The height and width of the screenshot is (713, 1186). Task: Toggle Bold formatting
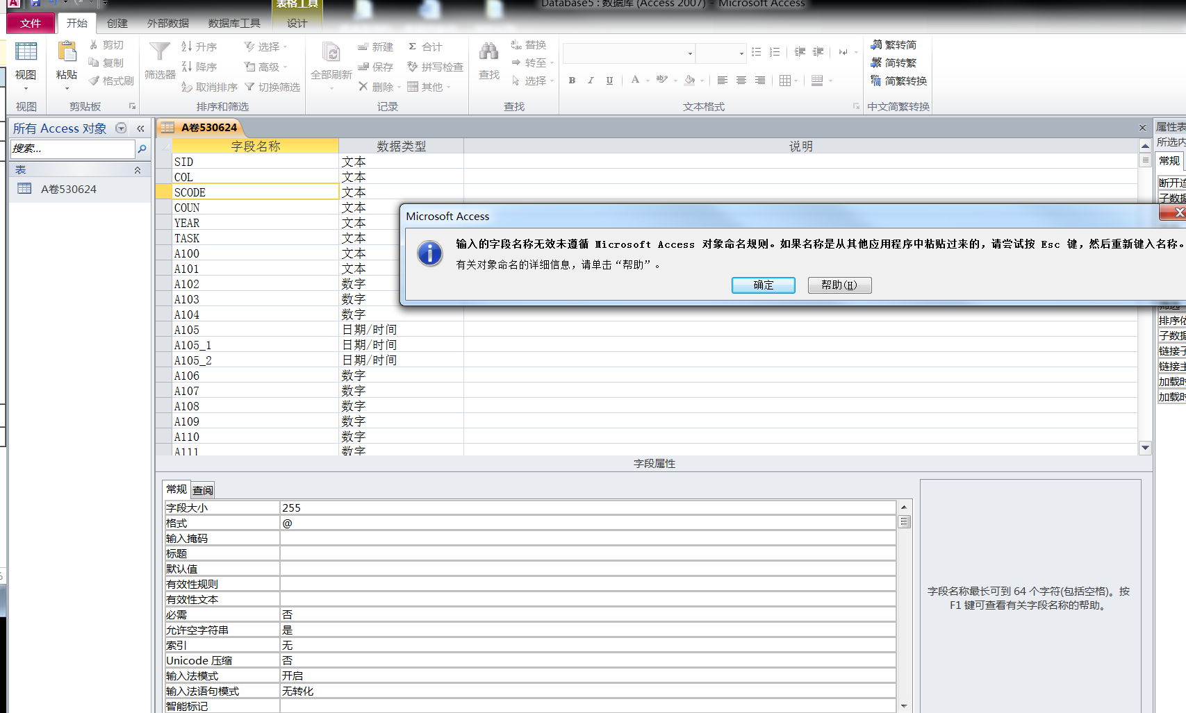[x=572, y=81]
